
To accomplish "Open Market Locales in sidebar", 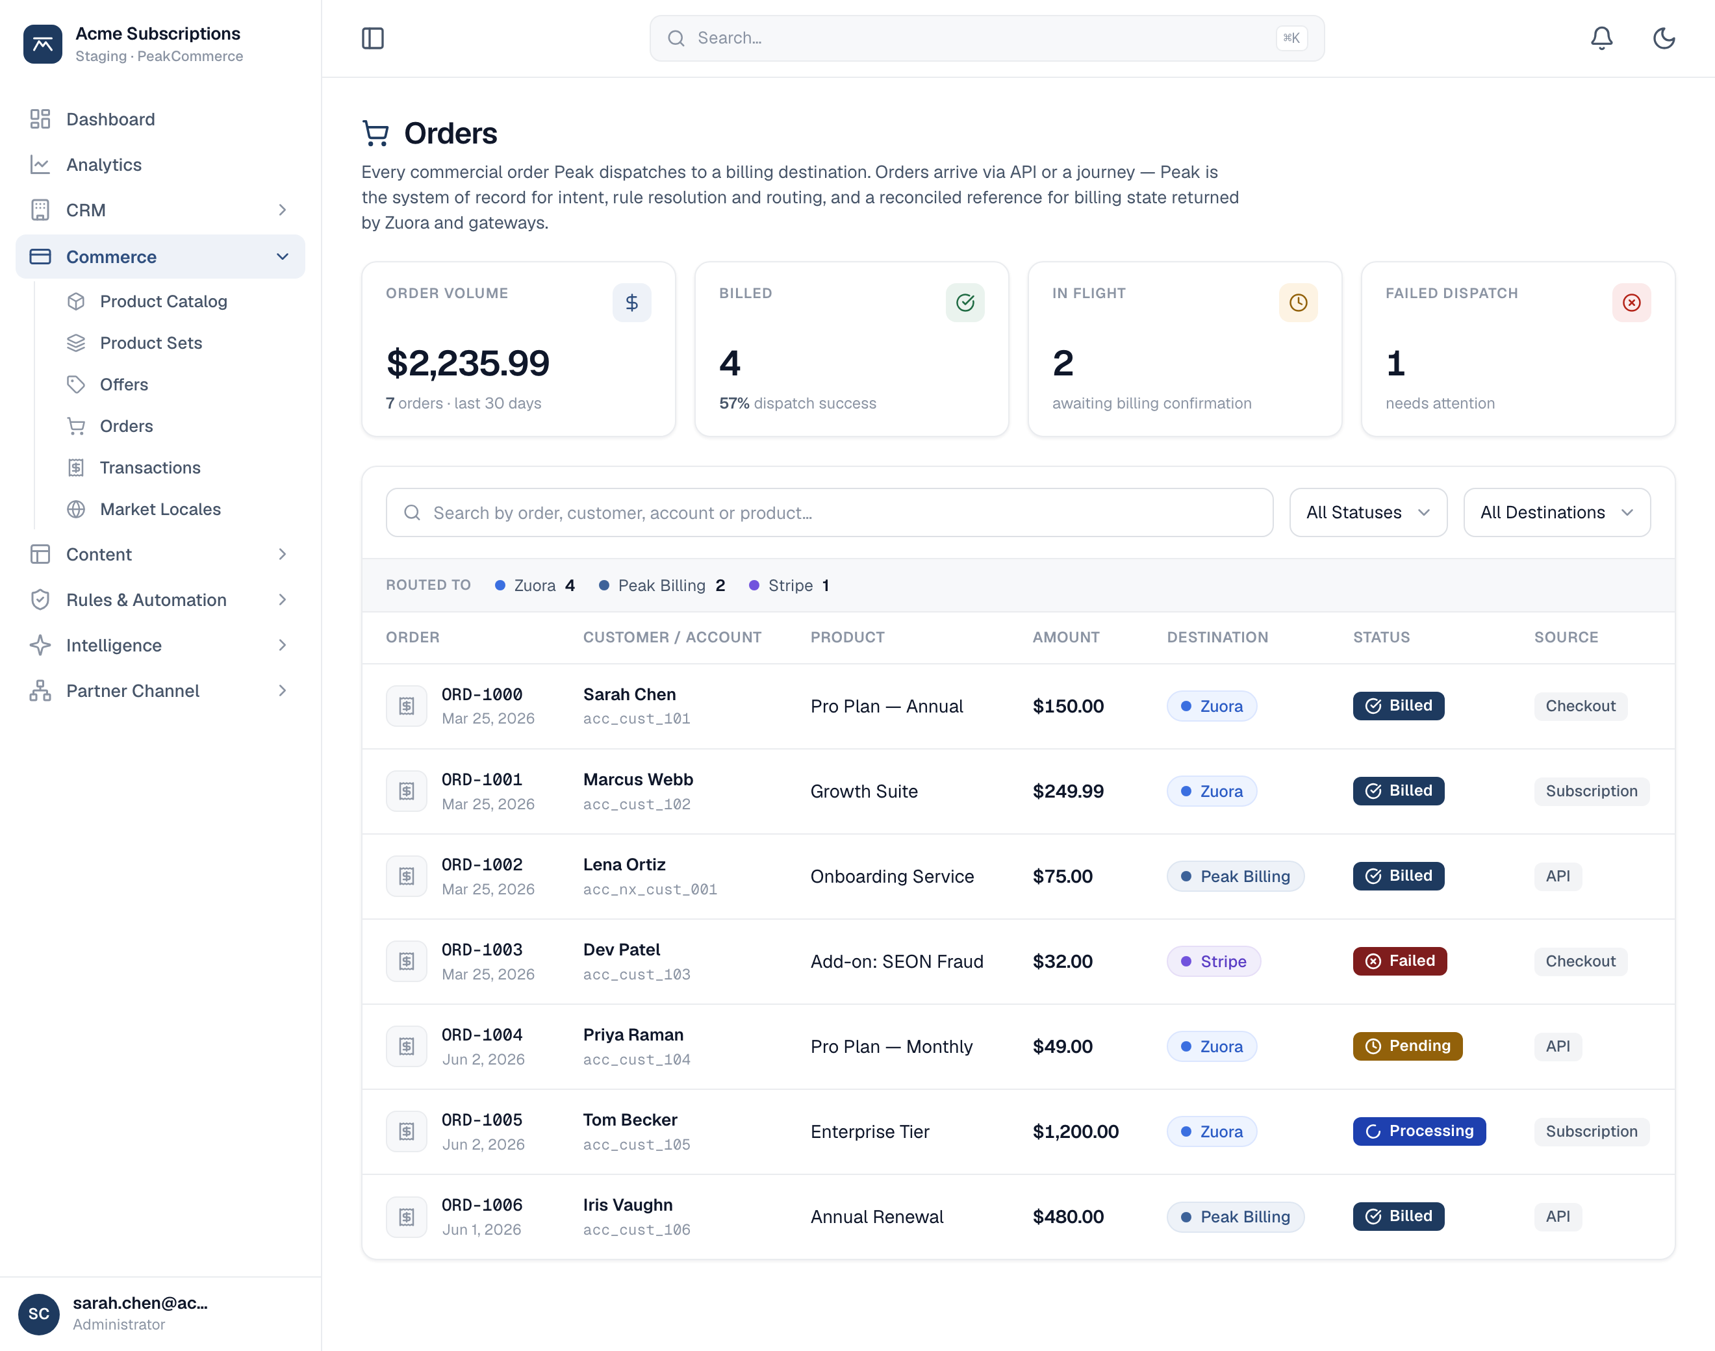I will (x=179, y=509).
